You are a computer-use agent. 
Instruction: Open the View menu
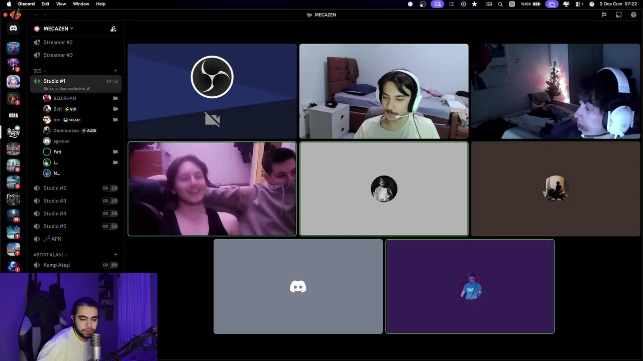[61, 4]
